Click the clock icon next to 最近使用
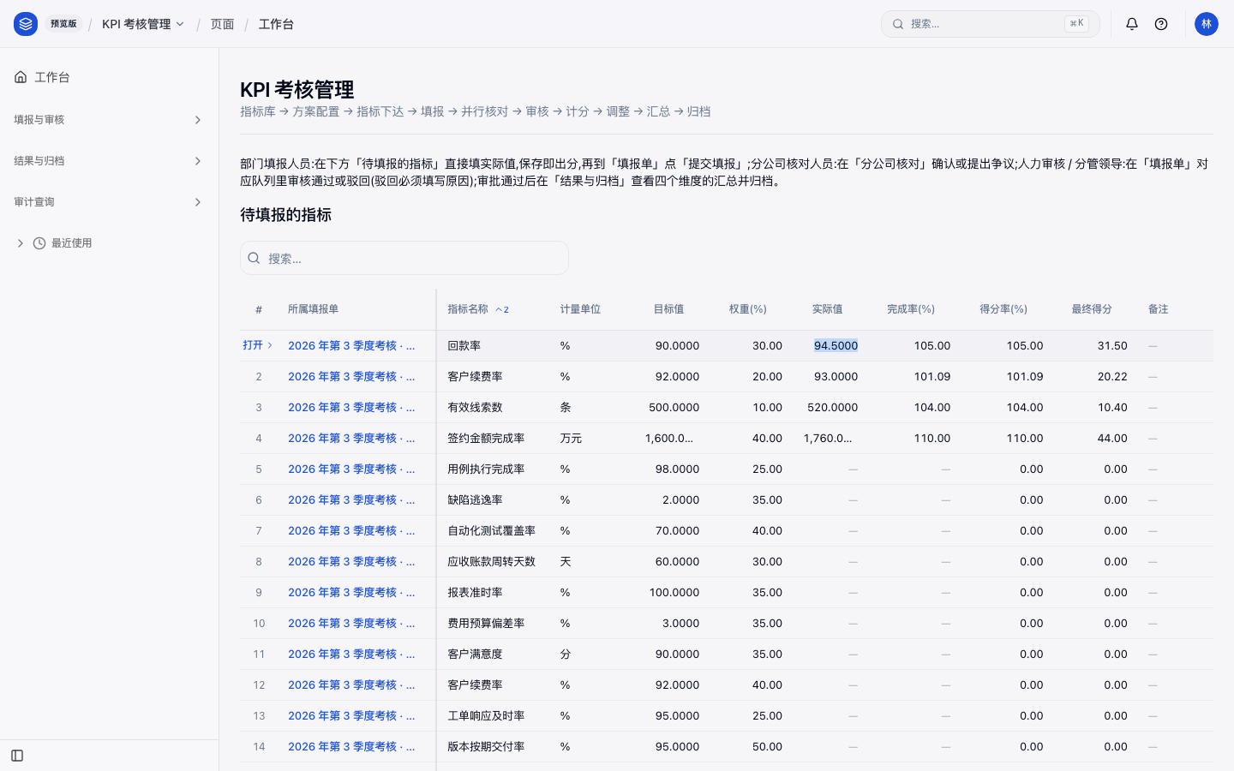This screenshot has width=1234, height=771. pos(39,243)
